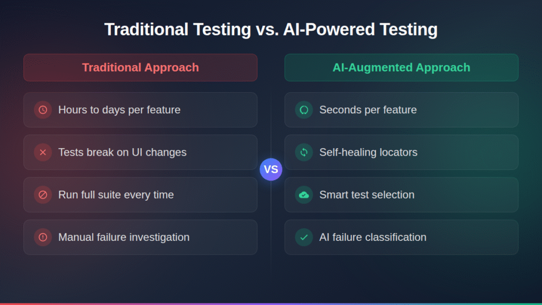
Task: Click the checkmark icon beside AI failure classification
Action: point(304,237)
